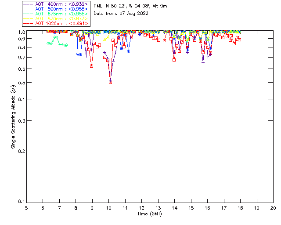281x225 pixels.
Task: Click the x-axis label 7
Action: point(59,208)
